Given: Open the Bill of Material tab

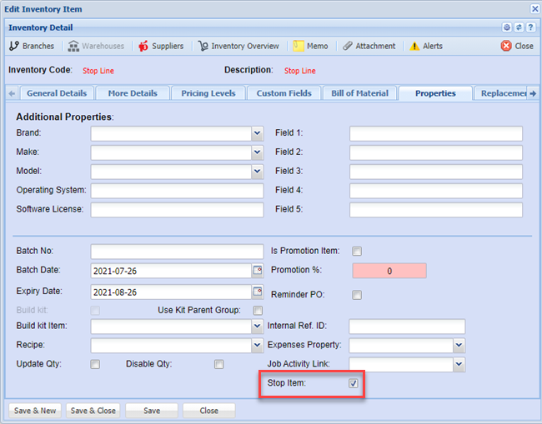Looking at the screenshot, I should coord(359,93).
